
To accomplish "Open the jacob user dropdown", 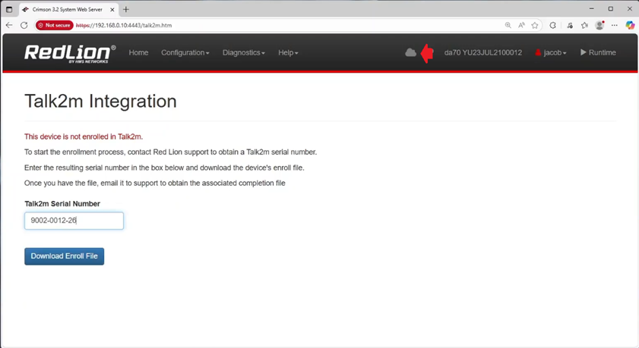I will point(551,52).
